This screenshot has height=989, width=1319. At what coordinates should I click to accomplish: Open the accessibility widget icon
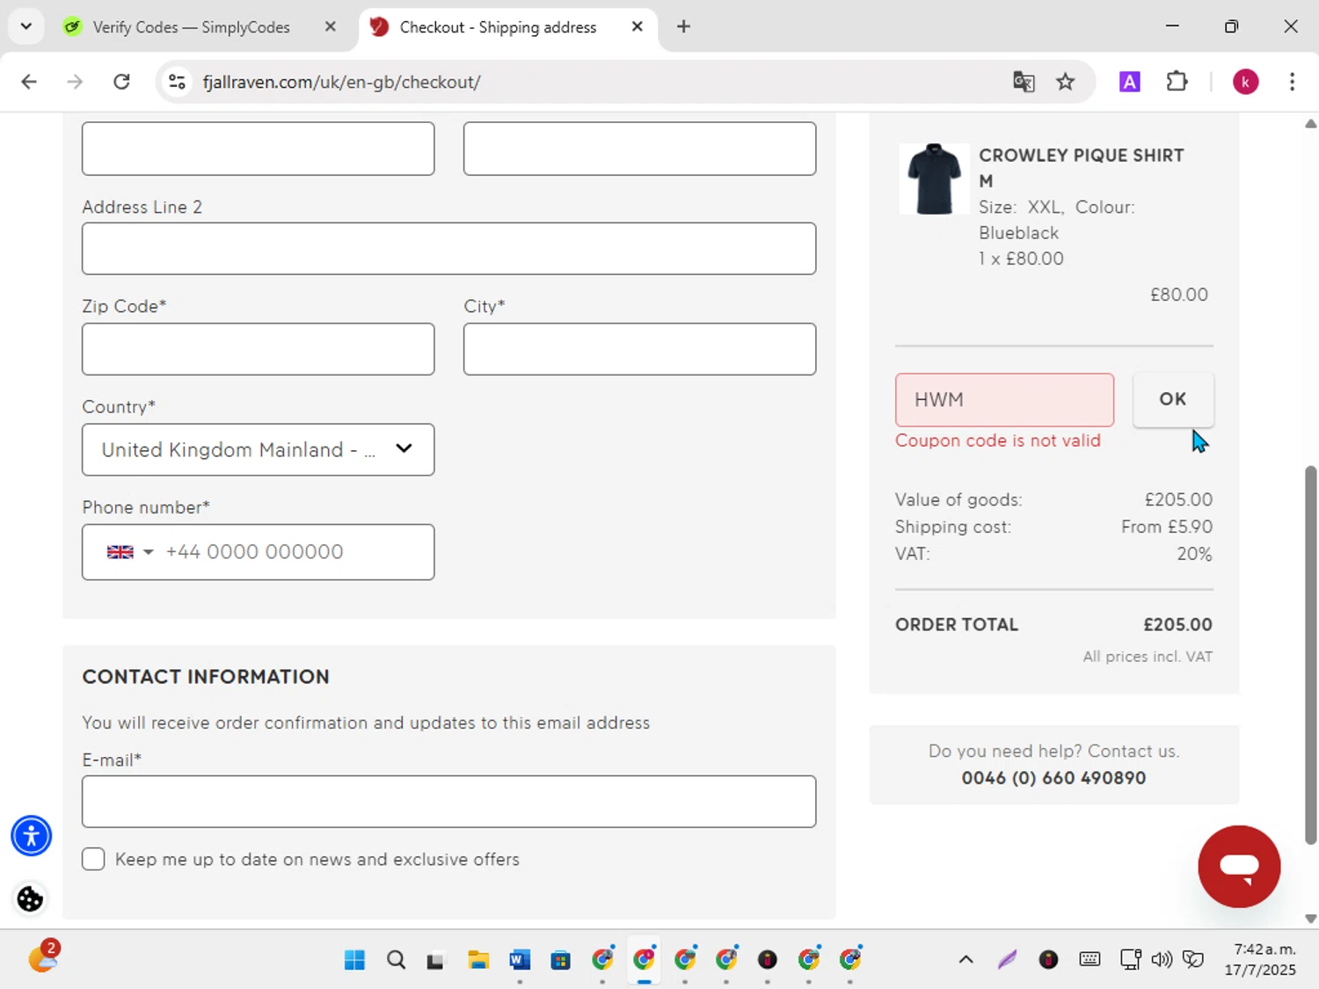tap(32, 835)
